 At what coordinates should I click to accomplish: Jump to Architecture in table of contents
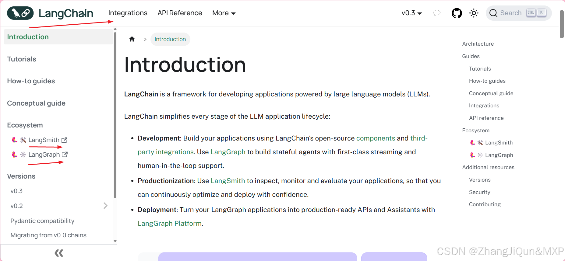click(x=478, y=44)
